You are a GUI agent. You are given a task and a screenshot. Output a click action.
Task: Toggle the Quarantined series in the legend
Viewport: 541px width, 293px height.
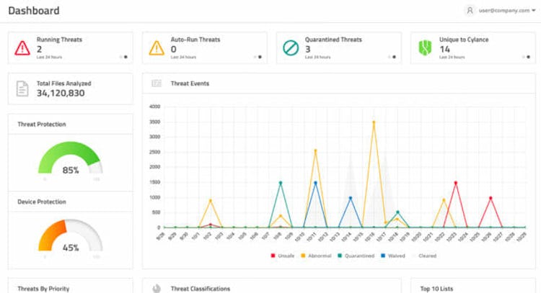356,256
